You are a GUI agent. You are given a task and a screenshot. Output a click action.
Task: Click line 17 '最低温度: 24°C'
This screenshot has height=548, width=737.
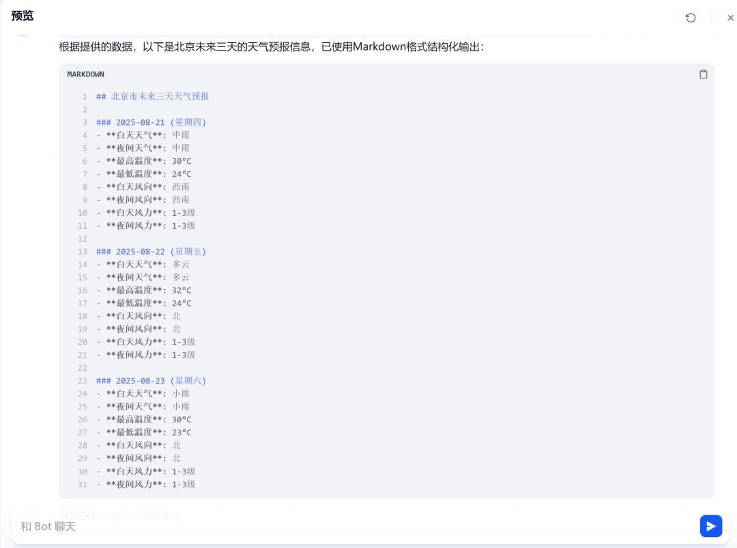144,303
